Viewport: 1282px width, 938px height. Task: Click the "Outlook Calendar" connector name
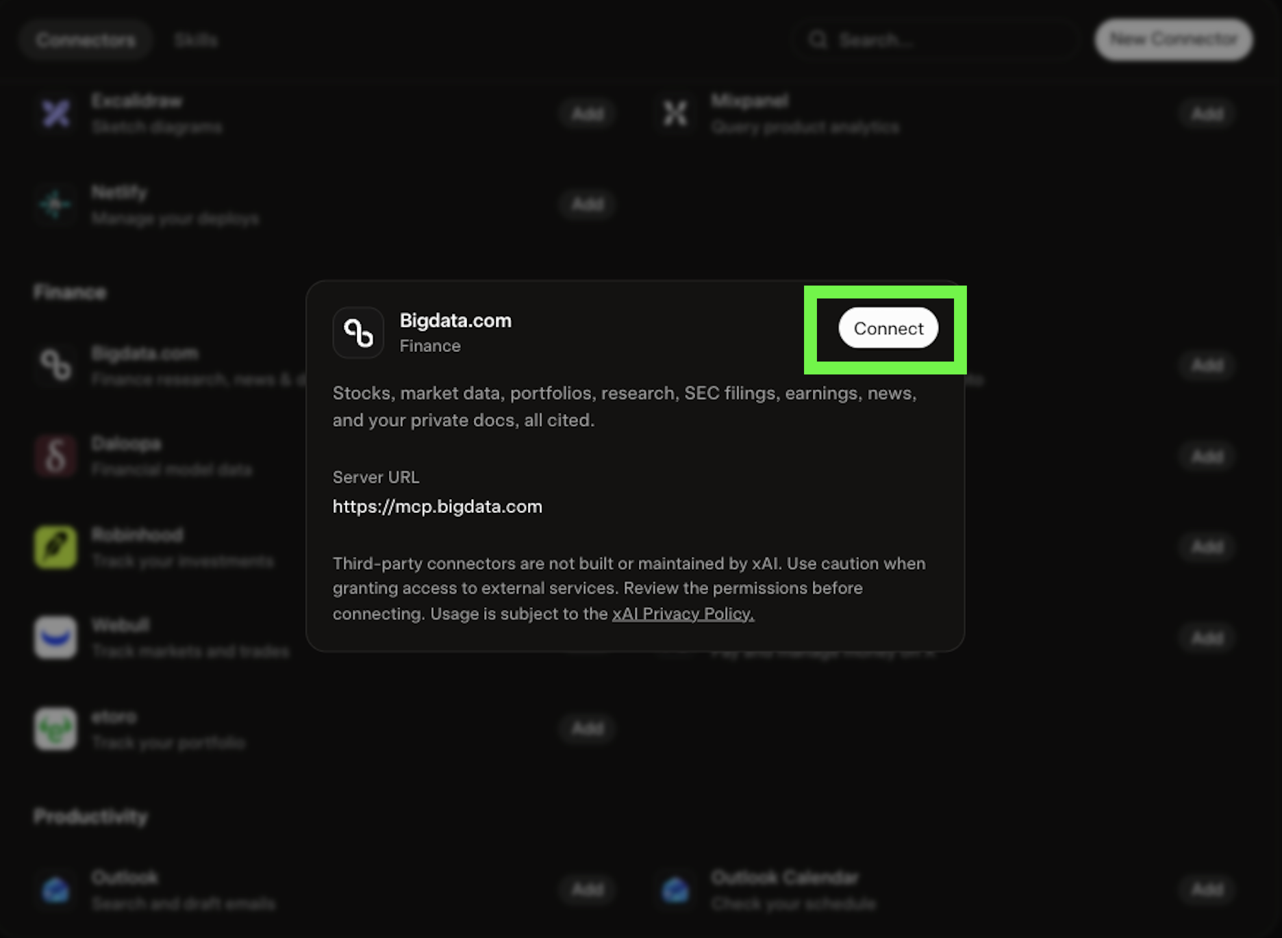point(785,878)
